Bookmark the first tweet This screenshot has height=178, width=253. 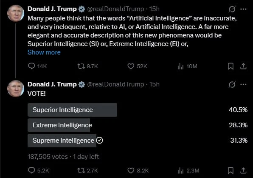[231, 66]
